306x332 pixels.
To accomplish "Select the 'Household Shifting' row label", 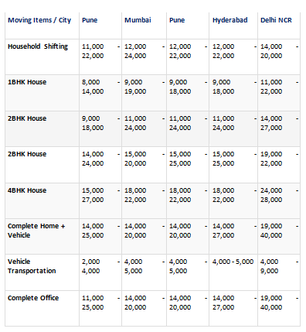I will [38, 46].
